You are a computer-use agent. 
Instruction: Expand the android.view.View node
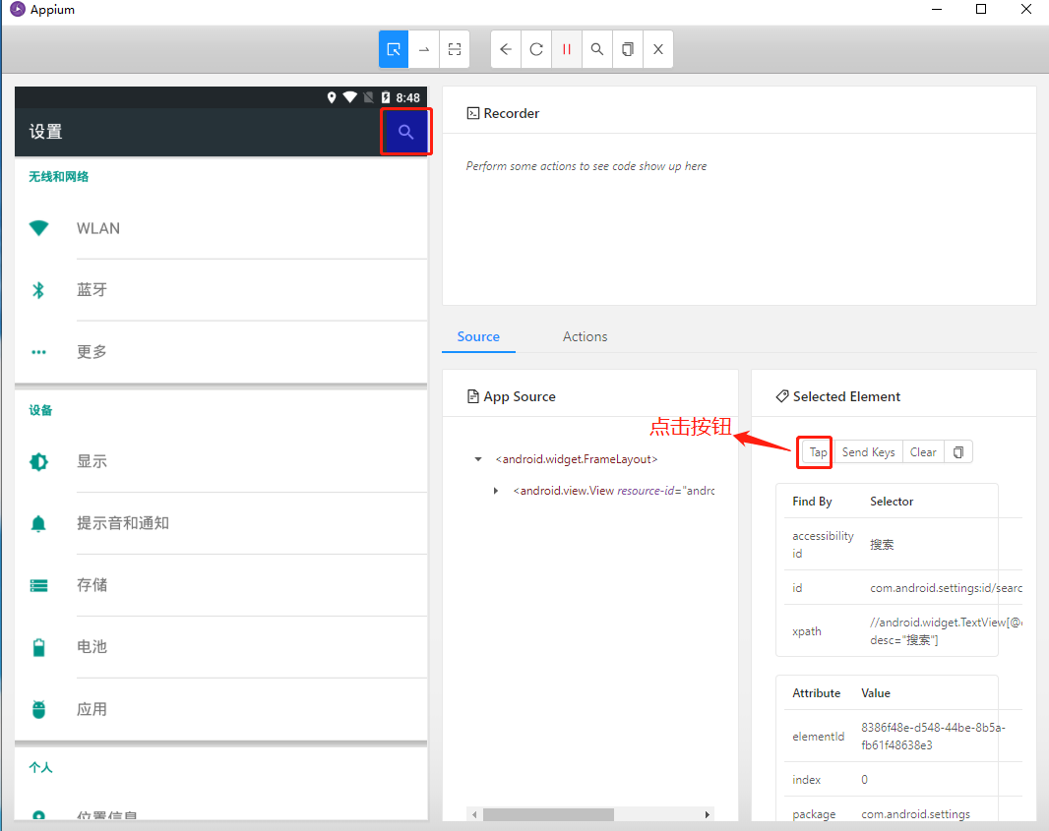[496, 491]
